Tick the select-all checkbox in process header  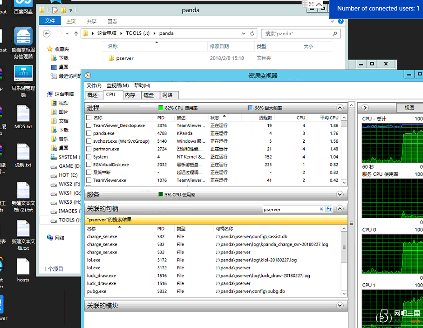pos(89,117)
